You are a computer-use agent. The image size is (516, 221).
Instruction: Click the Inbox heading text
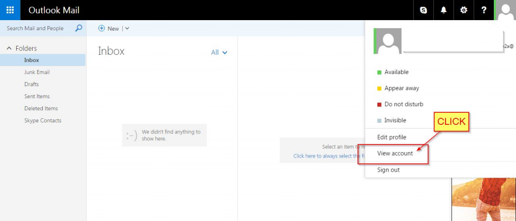tap(111, 51)
